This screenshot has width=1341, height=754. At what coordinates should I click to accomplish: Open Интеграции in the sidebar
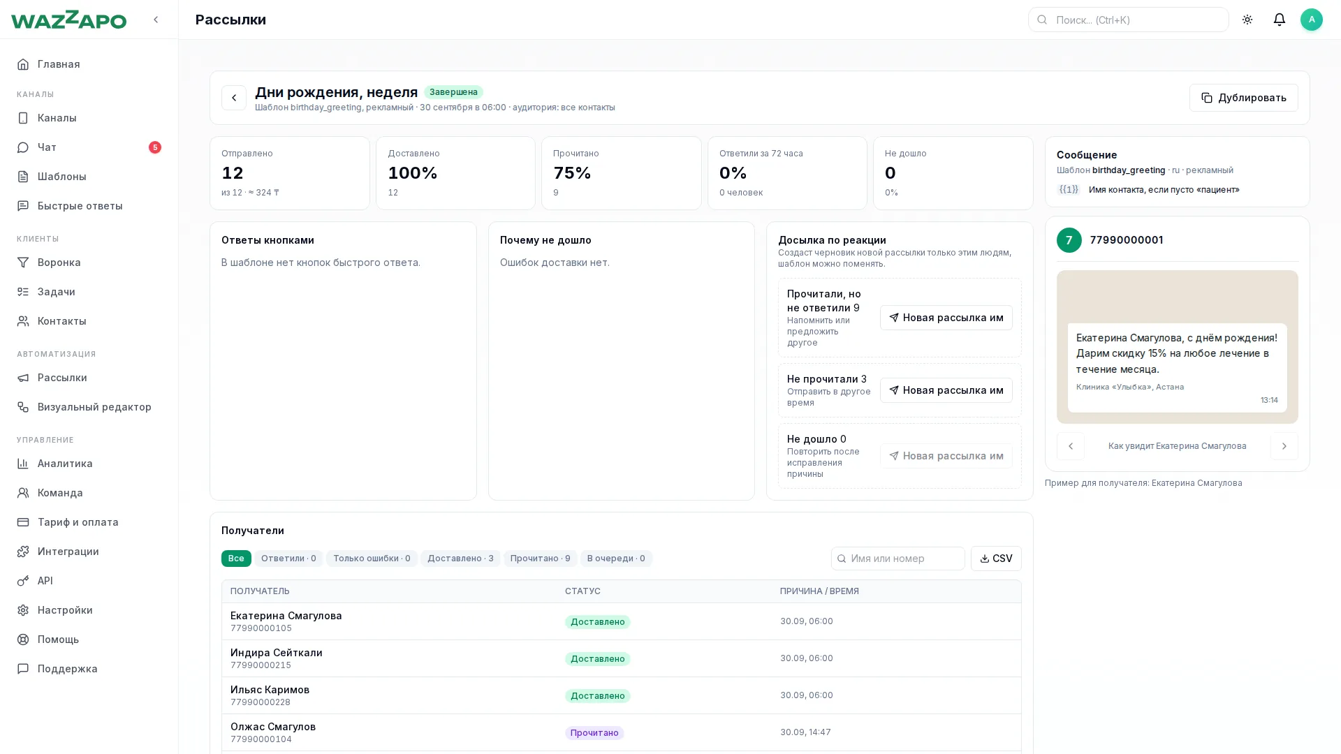pyautogui.click(x=89, y=552)
